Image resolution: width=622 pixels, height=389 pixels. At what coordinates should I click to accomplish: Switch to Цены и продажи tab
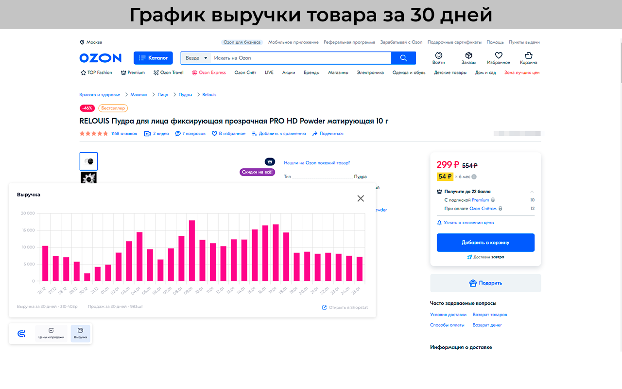click(x=51, y=334)
